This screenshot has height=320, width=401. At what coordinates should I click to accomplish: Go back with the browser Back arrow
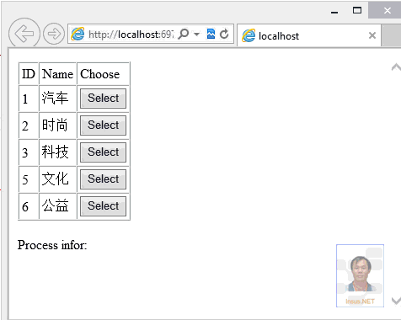pyautogui.click(x=24, y=34)
